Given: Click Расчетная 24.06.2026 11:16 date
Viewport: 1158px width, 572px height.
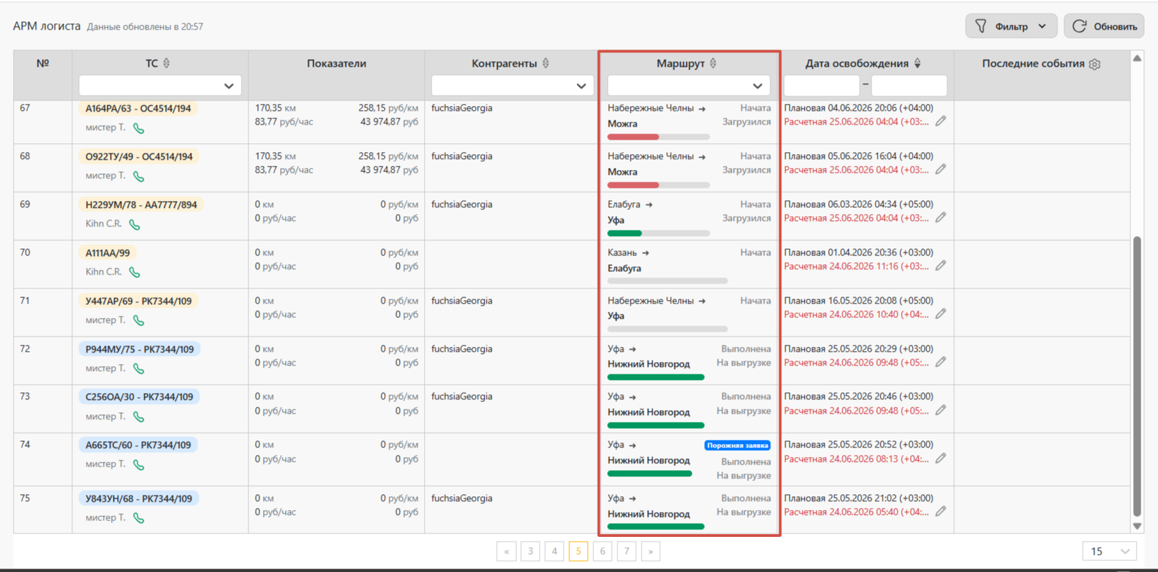Looking at the screenshot, I should tap(856, 266).
